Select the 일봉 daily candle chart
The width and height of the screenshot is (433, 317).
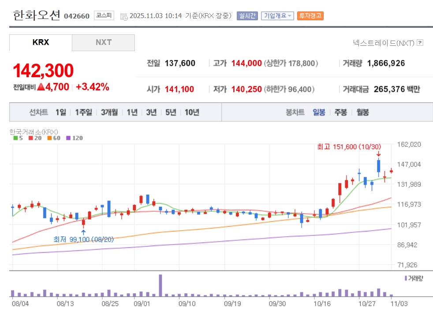pyautogui.click(x=319, y=112)
